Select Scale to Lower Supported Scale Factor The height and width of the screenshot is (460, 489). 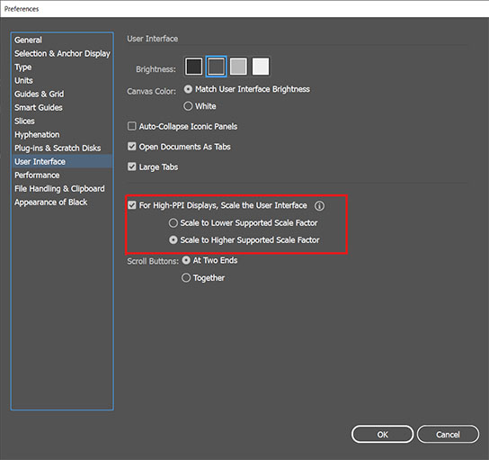pyautogui.click(x=173, y=223)
